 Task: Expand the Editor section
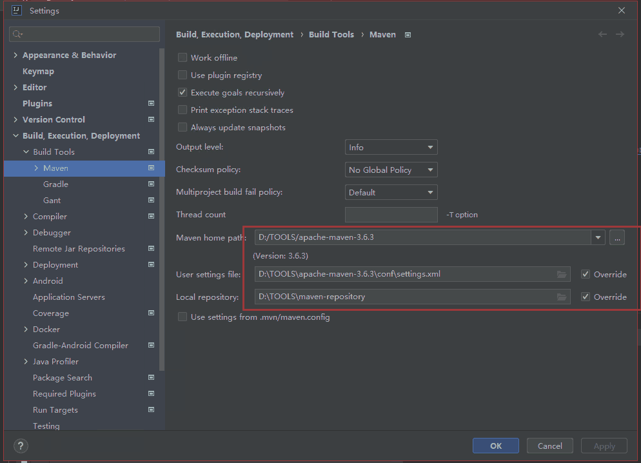click(15, 88)
